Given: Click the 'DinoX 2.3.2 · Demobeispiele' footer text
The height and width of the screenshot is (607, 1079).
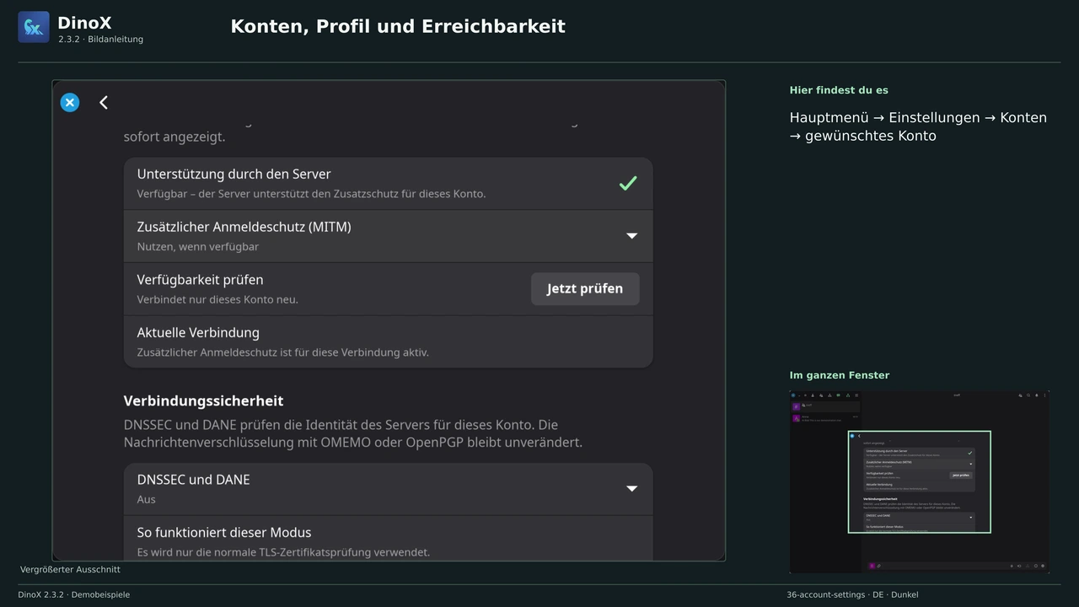Looking at the screenshot, I should pos(74,595).
